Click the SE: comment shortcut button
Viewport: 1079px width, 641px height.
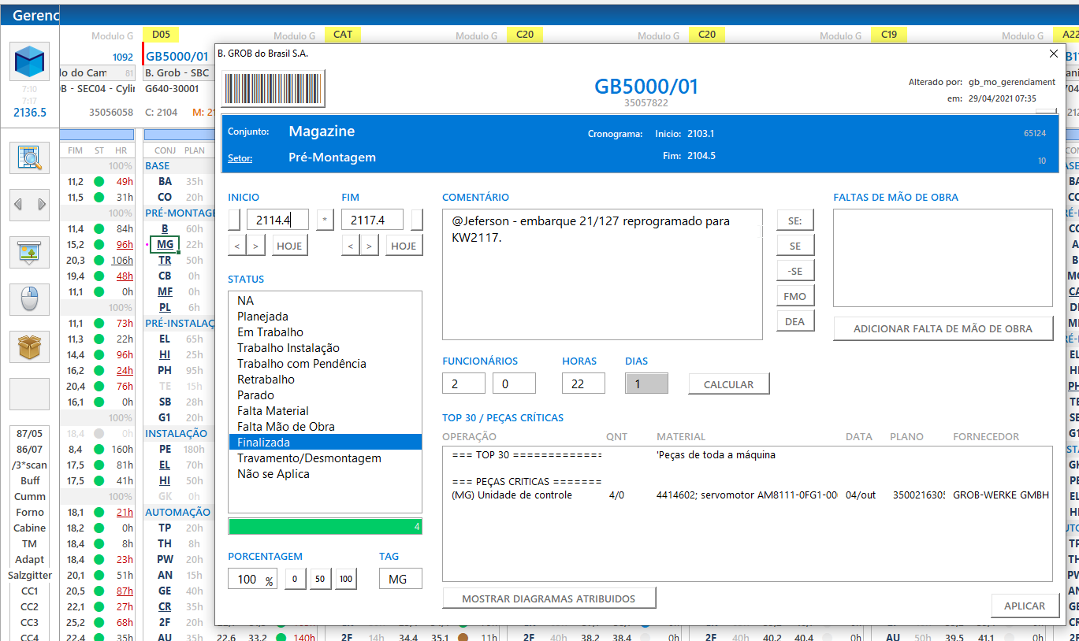795,220
